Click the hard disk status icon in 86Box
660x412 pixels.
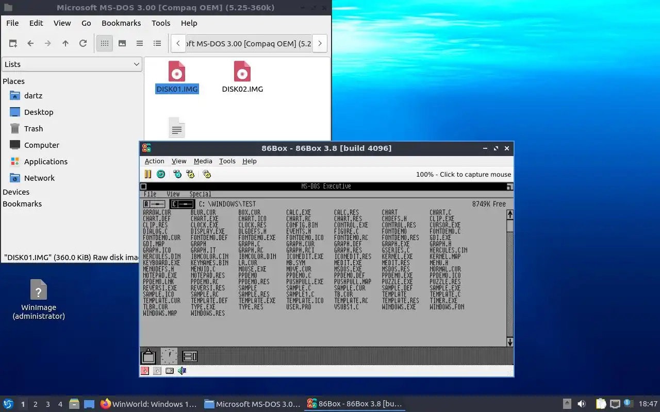(x=170, y=370)
